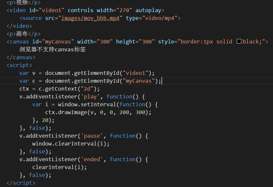Click the number 200 in drawImage arguments
Screen dimensions: 273x187
(124, 112)
